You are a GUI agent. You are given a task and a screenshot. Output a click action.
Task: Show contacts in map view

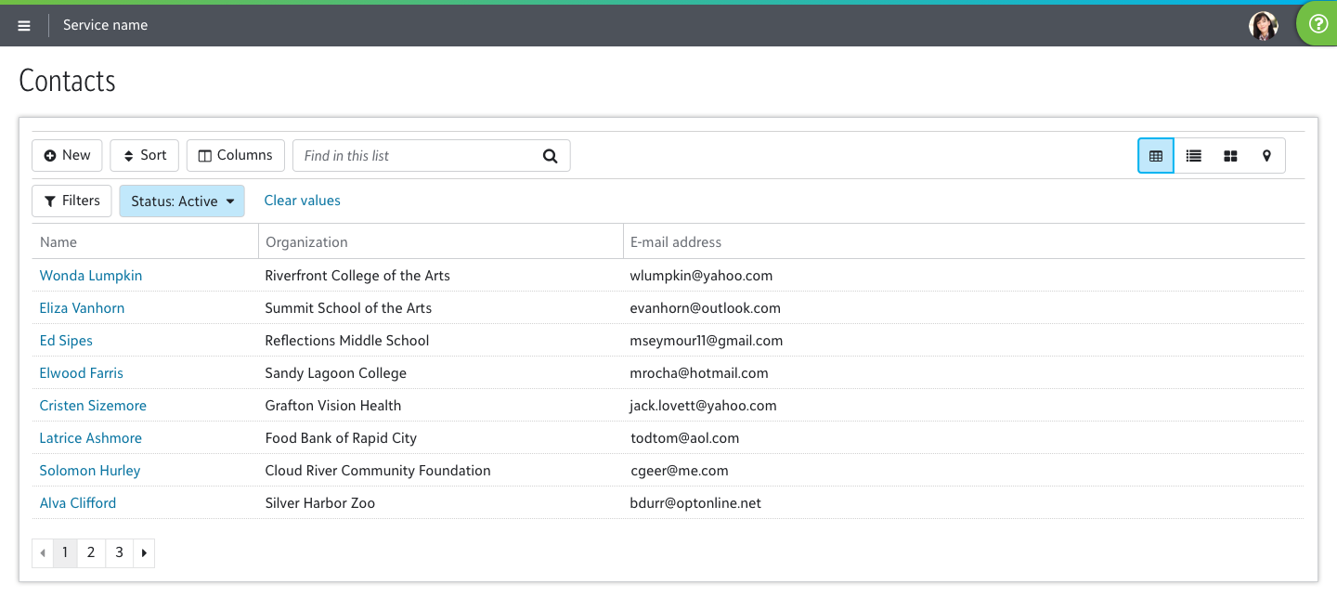1266,156
